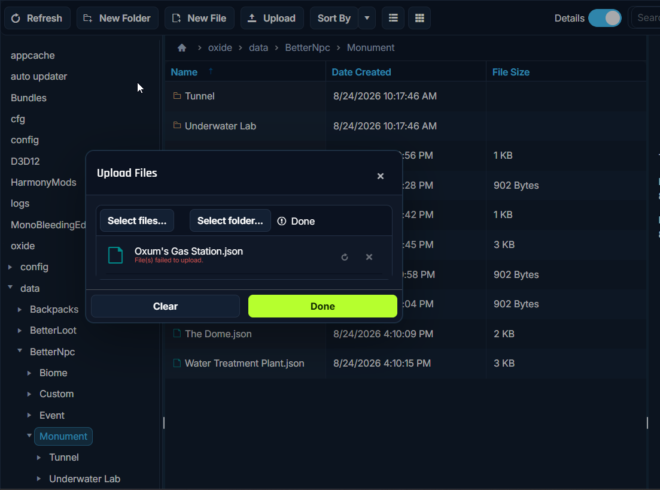The image size is (660, 490).
Task: Select Monument in the sidebar tree
Action: pos(63,437)
